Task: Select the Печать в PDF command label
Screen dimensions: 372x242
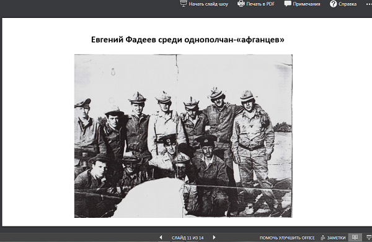Action: click(260, 4)
